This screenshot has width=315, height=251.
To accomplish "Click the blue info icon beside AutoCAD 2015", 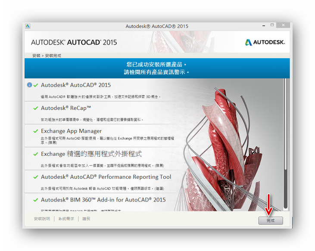I will click(x=29, y=85).
